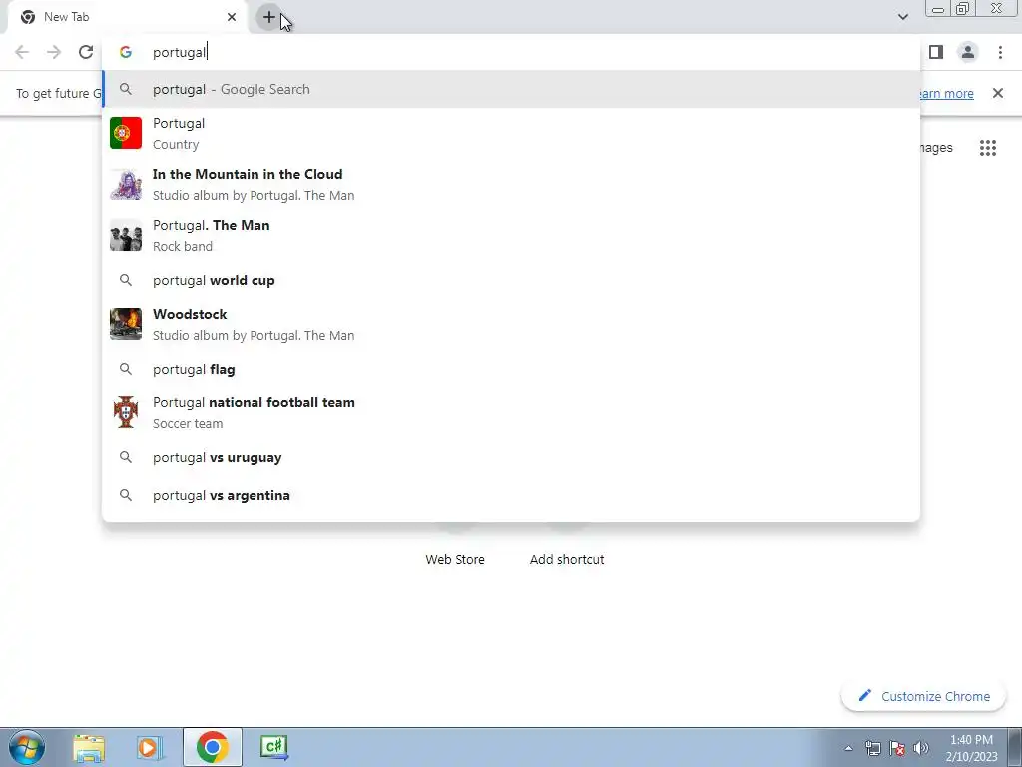Choose 'portugal vs argentina' suggestion
This screenshot has width=1022, height=767.
click(511, 495)
